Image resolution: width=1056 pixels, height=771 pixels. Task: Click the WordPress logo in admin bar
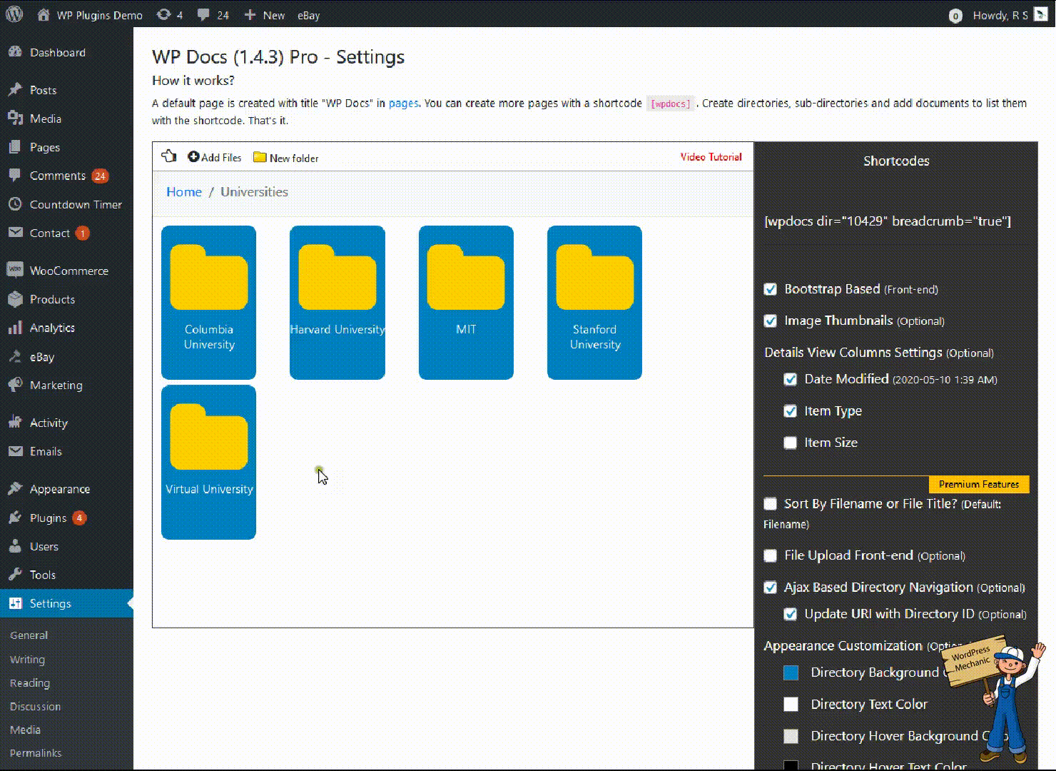14,14
